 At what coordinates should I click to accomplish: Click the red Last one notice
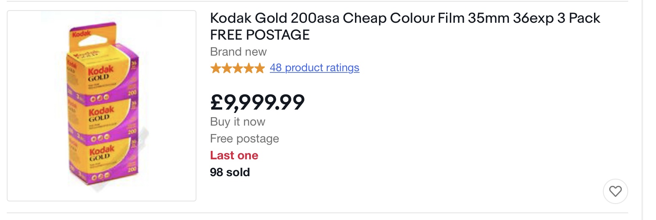234,156
